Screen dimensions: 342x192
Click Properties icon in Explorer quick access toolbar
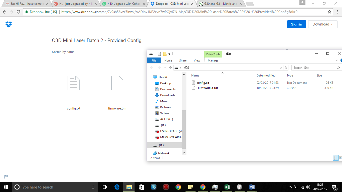tap(159, 54)
